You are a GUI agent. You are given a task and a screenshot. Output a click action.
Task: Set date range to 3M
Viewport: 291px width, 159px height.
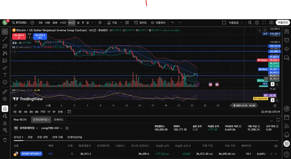tap(31, 112)
